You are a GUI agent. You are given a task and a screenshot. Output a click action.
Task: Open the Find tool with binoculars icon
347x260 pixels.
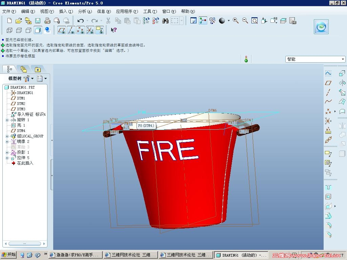(165, 21)
